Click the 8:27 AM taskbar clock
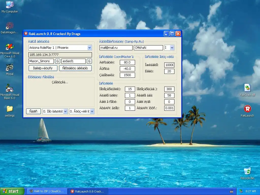260x195 pixels. (x=251, y=191)
